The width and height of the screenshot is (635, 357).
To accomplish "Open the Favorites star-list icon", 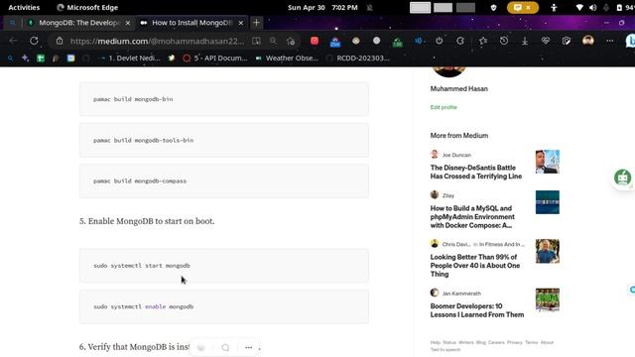I will coord(483,41).
